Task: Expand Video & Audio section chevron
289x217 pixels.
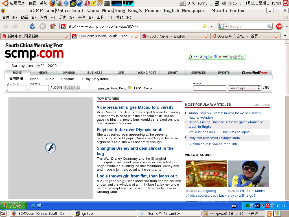Action: pyautogui.click(x=213, y=155)
